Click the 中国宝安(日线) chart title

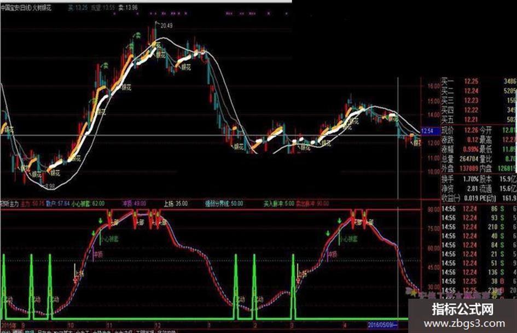tap(16, 8)
